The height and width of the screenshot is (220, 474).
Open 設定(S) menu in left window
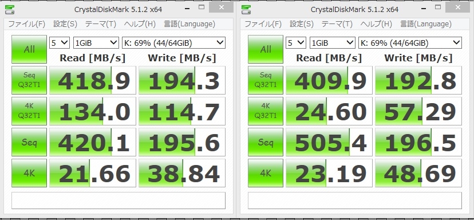(65, 24)
